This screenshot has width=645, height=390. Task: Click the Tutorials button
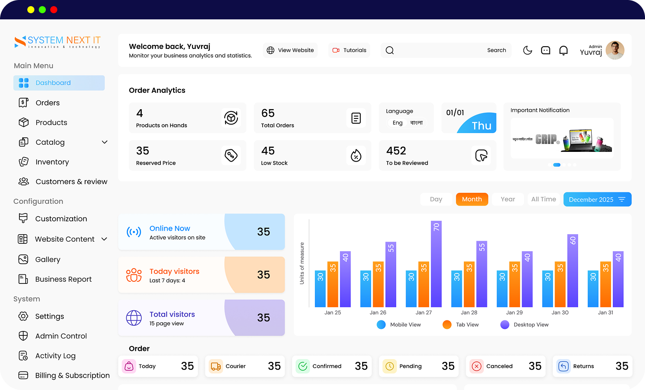[349, 50]
